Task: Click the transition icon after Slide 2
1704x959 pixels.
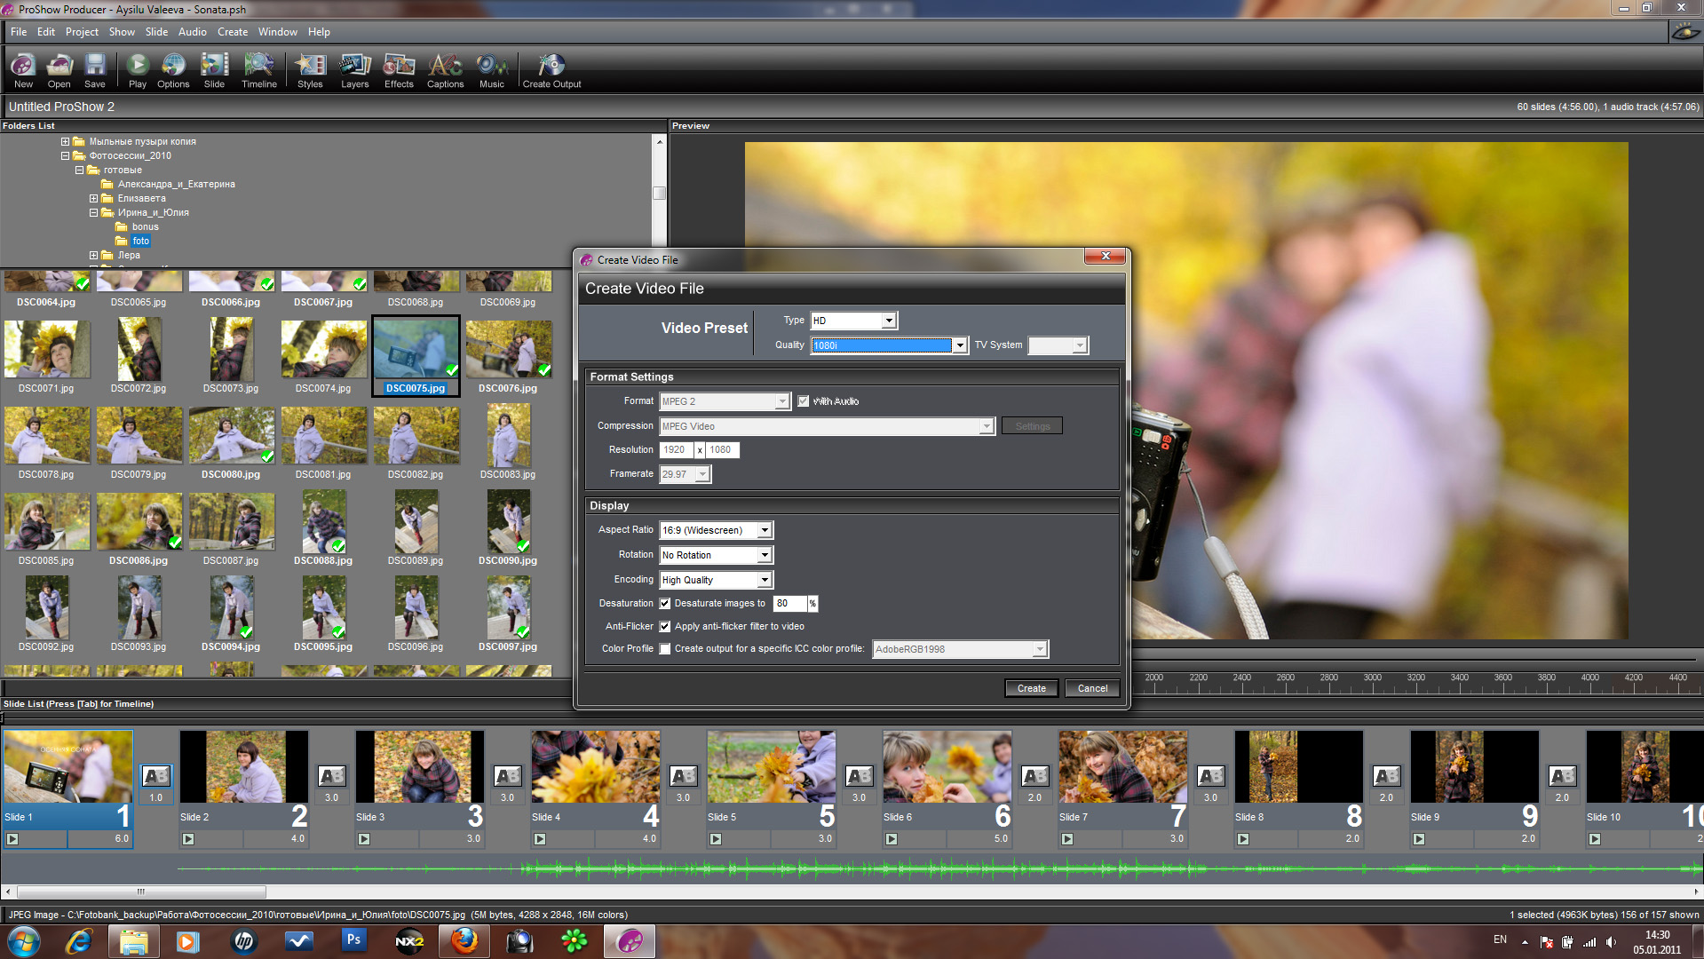Action: tap(332, 776)
